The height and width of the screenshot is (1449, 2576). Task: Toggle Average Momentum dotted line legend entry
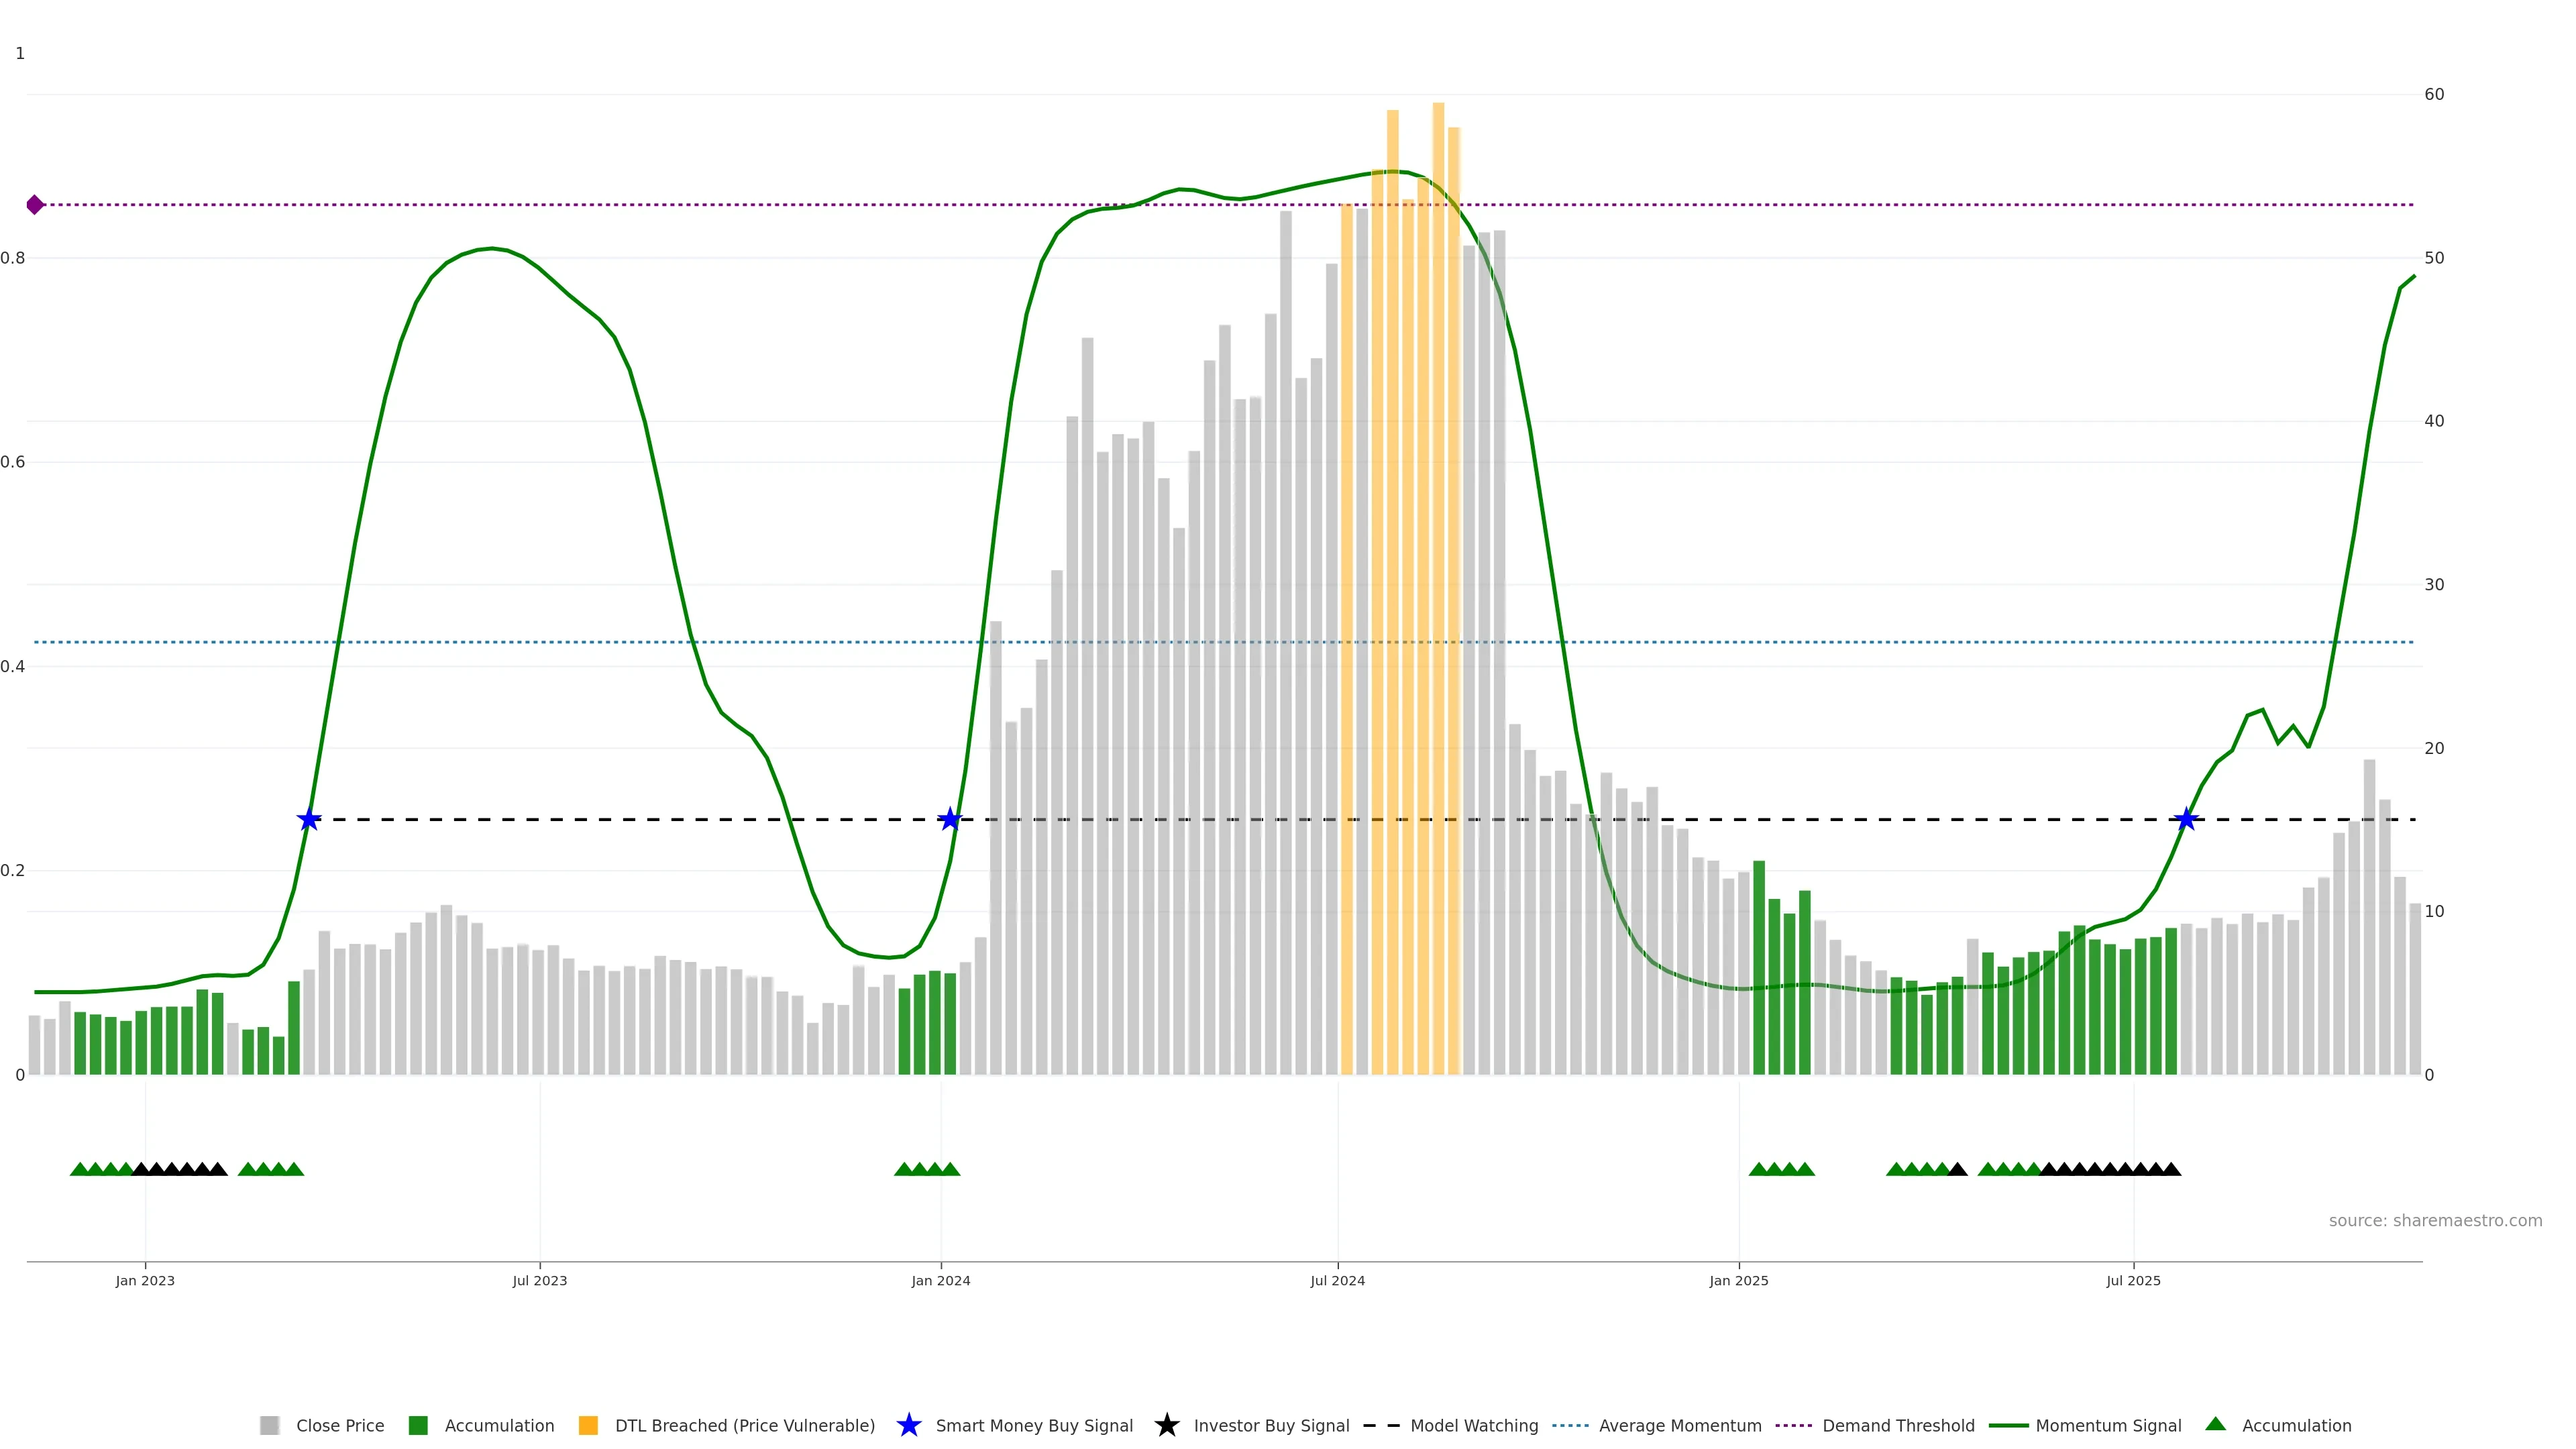(1679, 1426)
